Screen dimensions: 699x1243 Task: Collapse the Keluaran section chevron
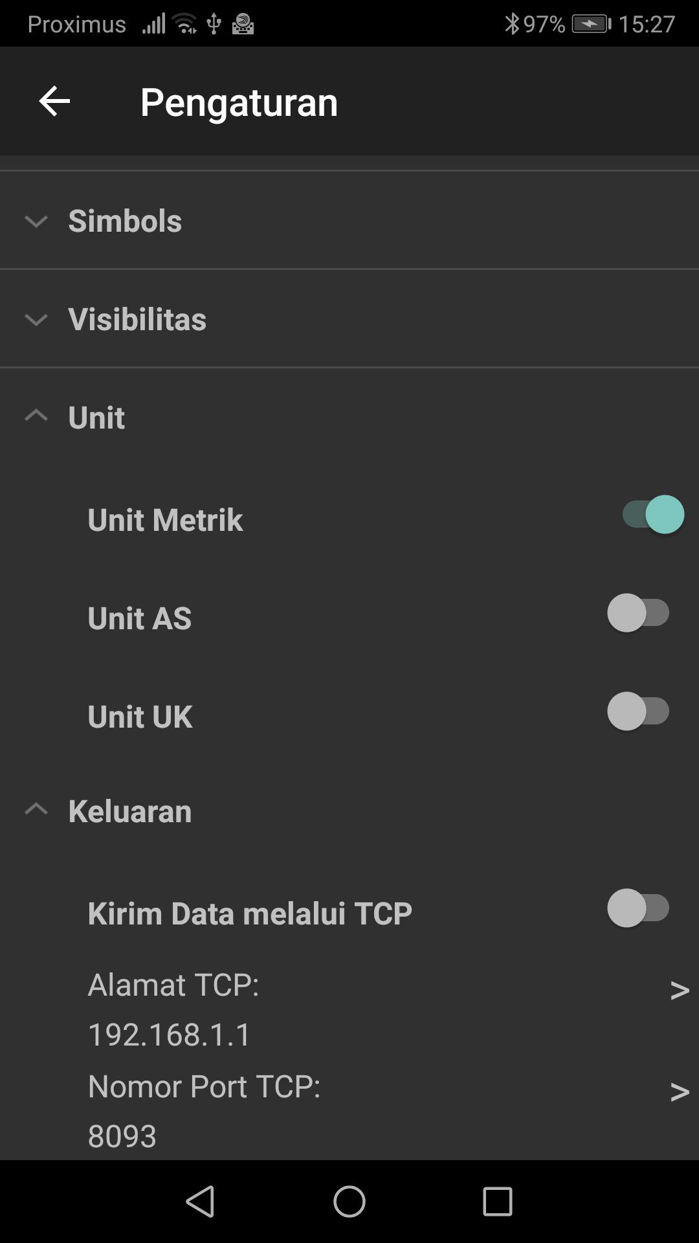pos(36,810)
